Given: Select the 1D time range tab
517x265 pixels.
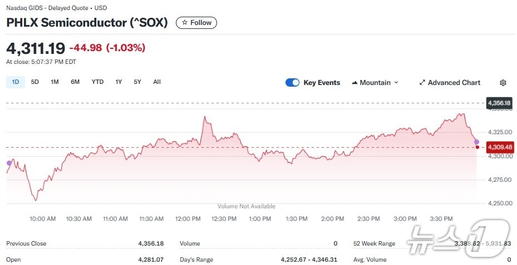Looking at the screenshot, I should click(x=16, y=82).
